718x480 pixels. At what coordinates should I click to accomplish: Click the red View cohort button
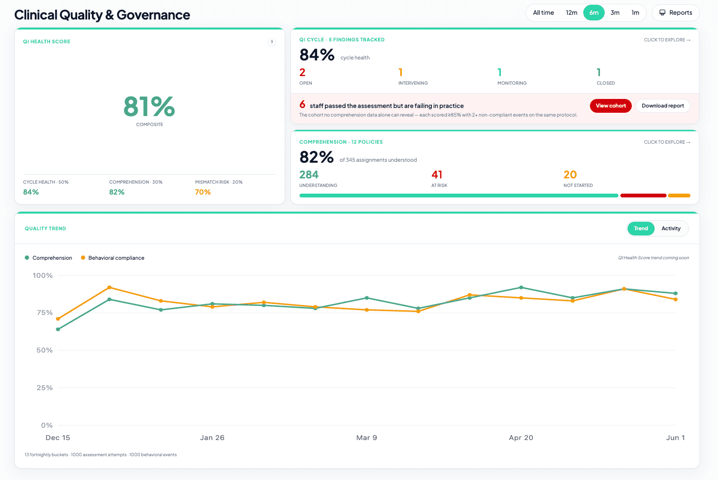point(611,106)
